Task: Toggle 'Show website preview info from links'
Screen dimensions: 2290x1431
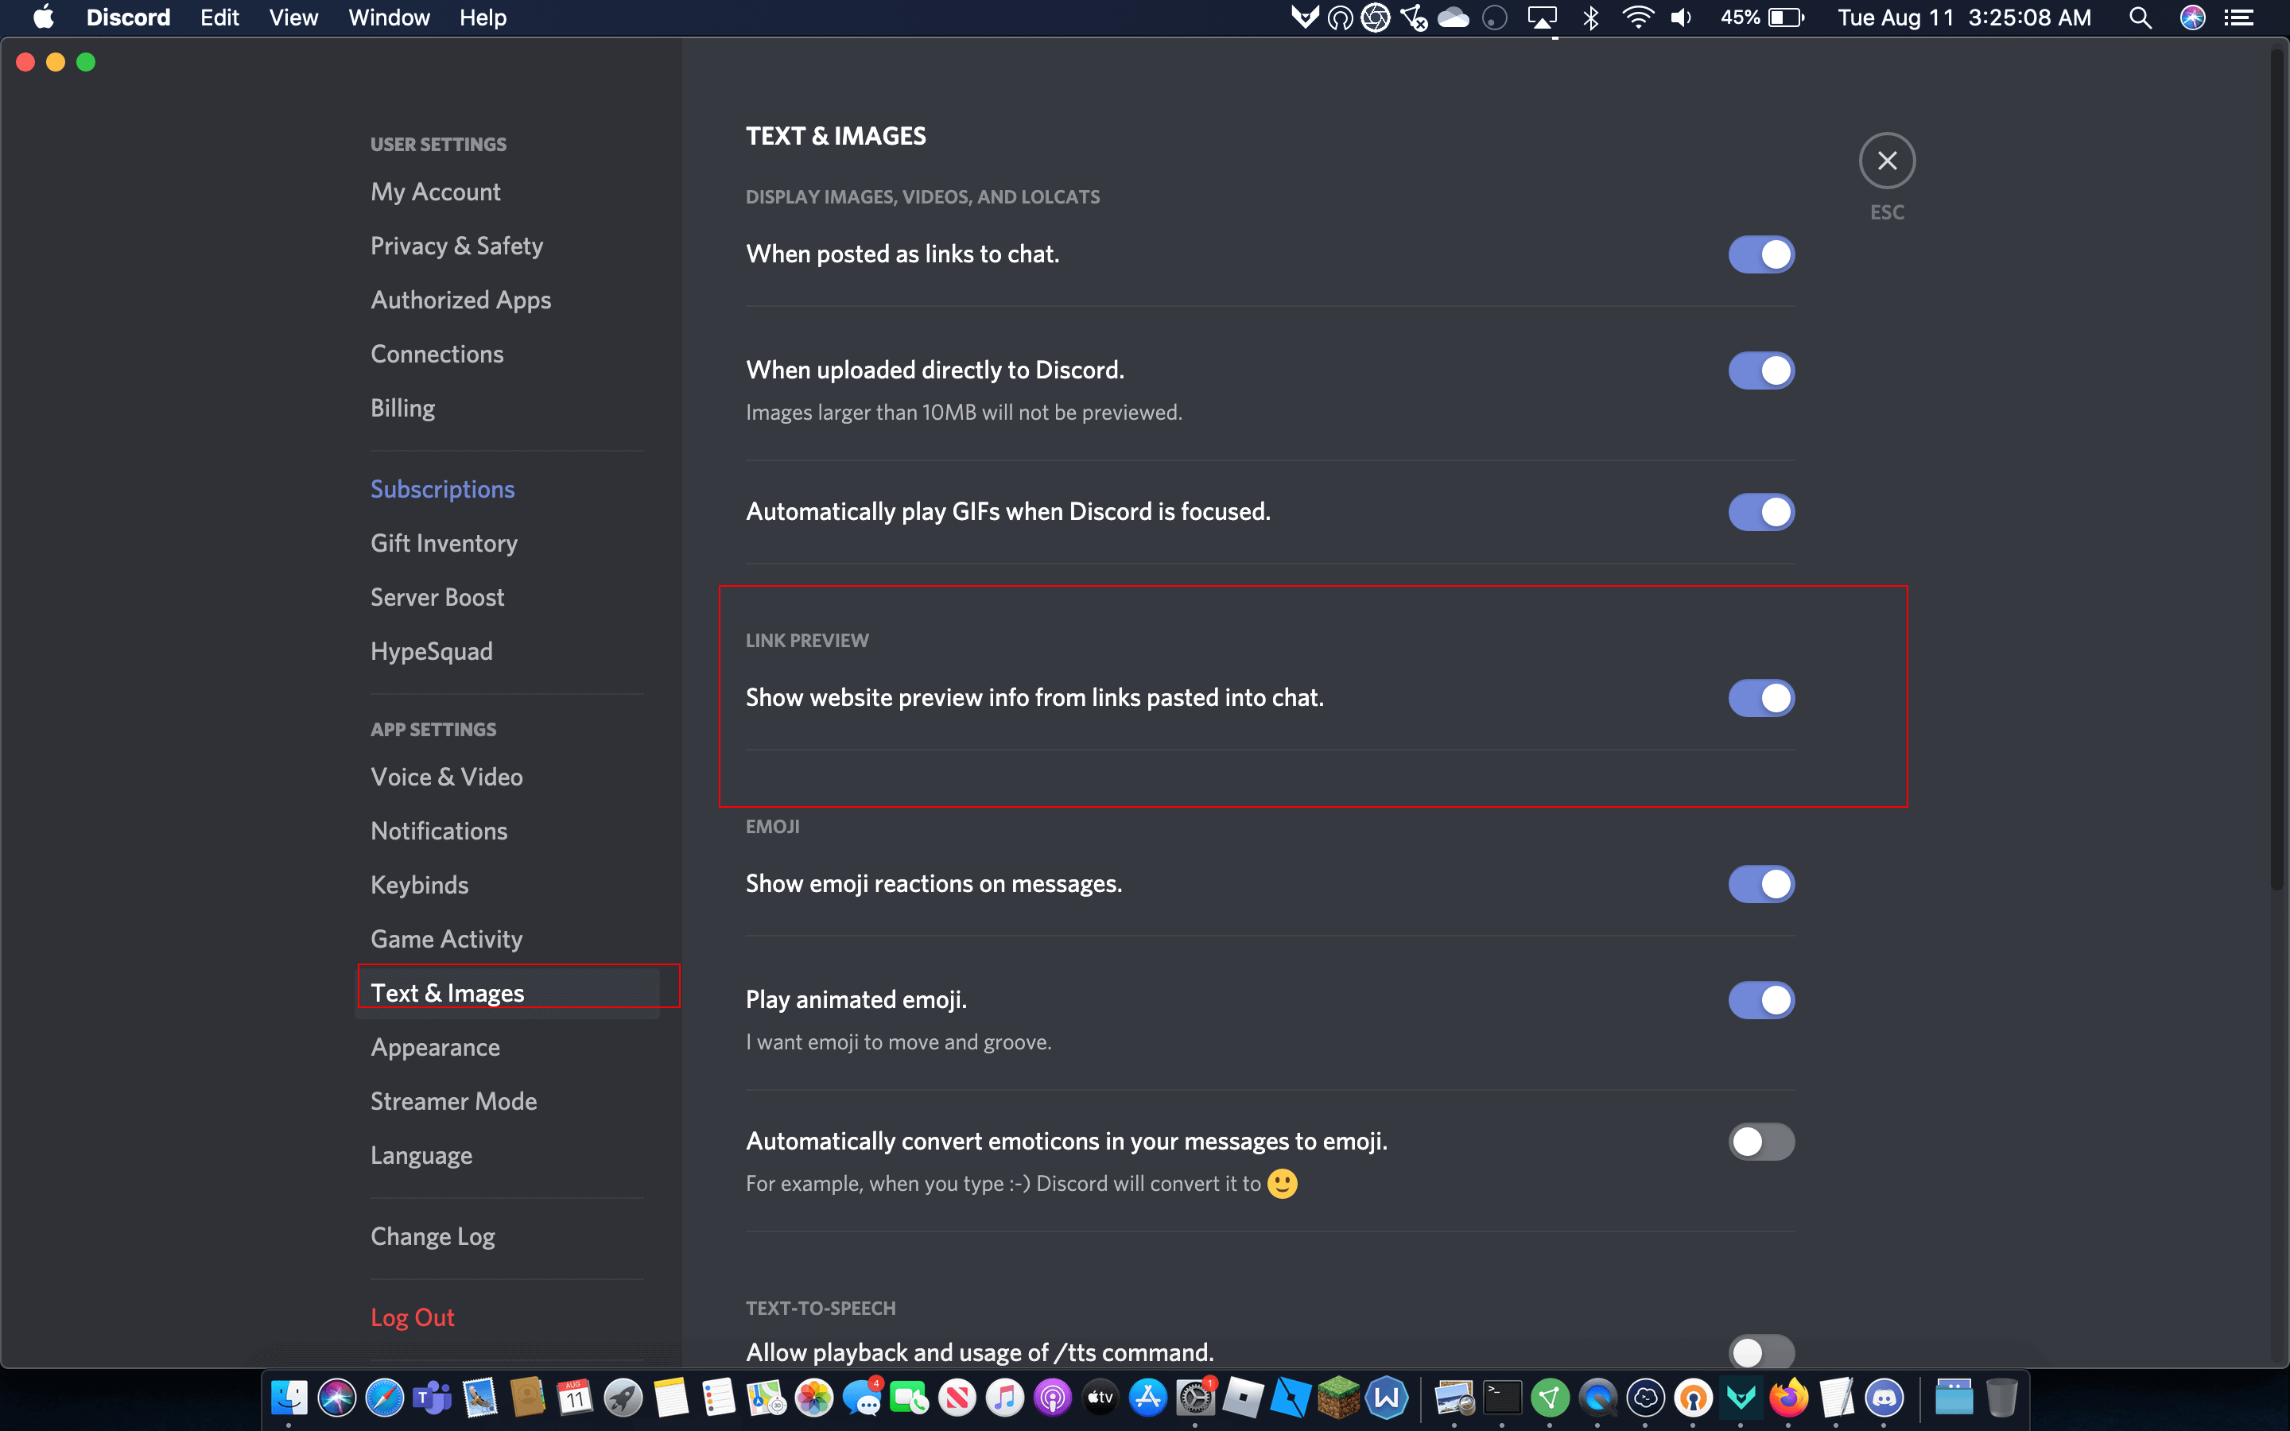Action: coord(1759,697)
